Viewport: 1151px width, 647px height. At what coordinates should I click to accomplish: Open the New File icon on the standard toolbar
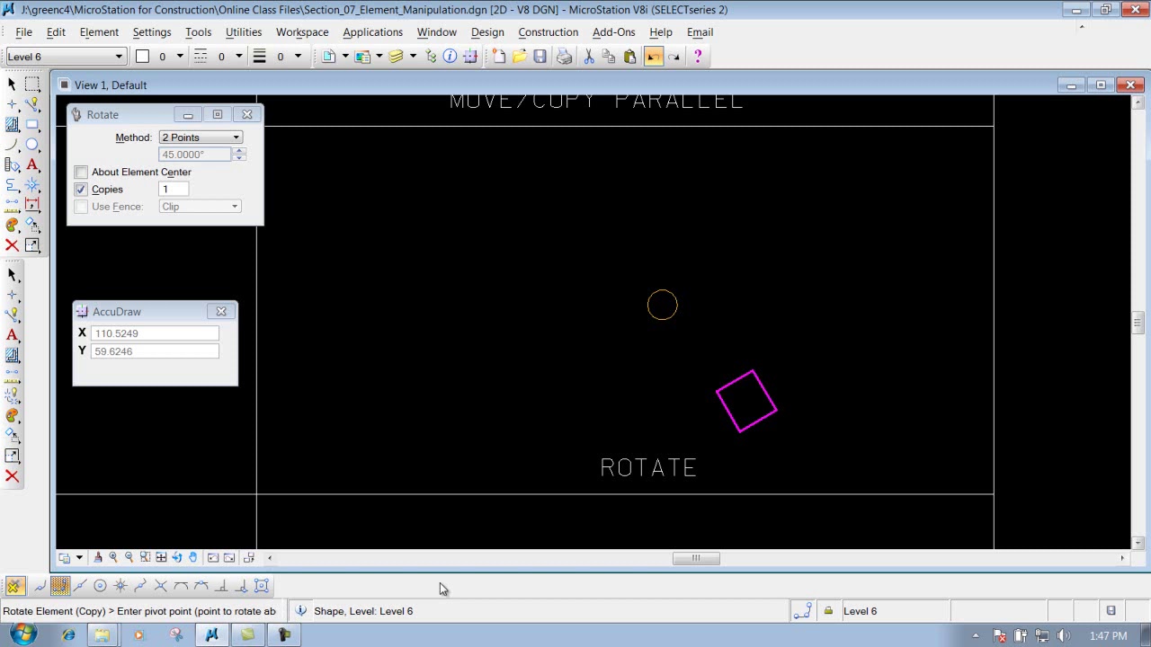point(499,57)
